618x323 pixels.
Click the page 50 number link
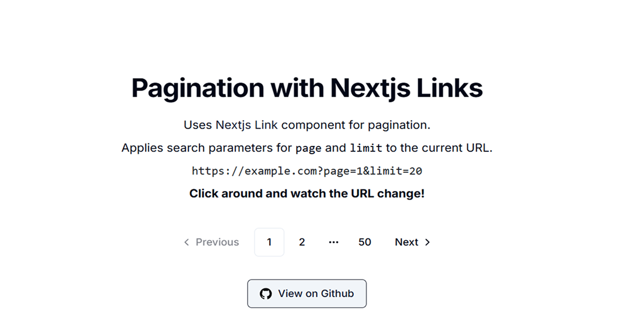(x=365, y=242)
